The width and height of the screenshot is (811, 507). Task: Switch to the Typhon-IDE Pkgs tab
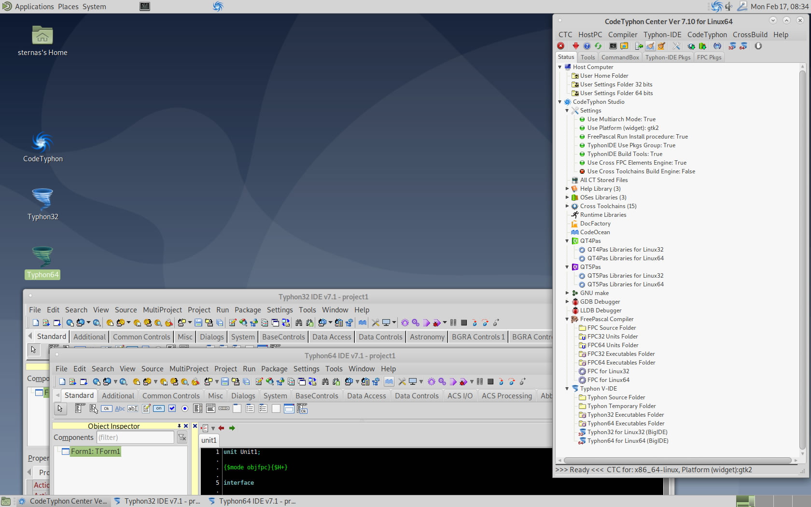pyautogui.click(x=668, y=57)
